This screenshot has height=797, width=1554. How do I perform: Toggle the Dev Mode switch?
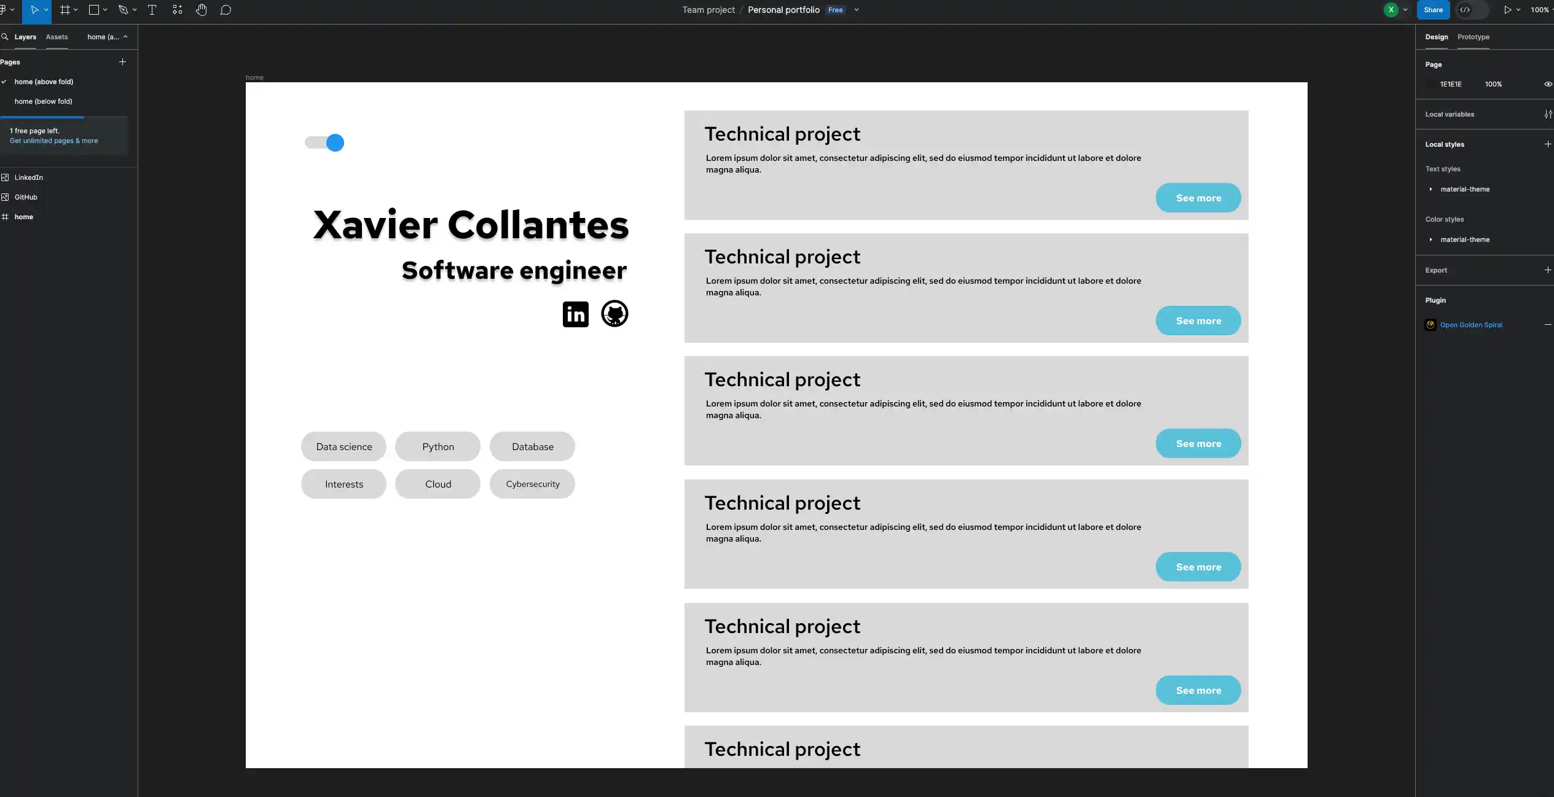point(1472,10)
